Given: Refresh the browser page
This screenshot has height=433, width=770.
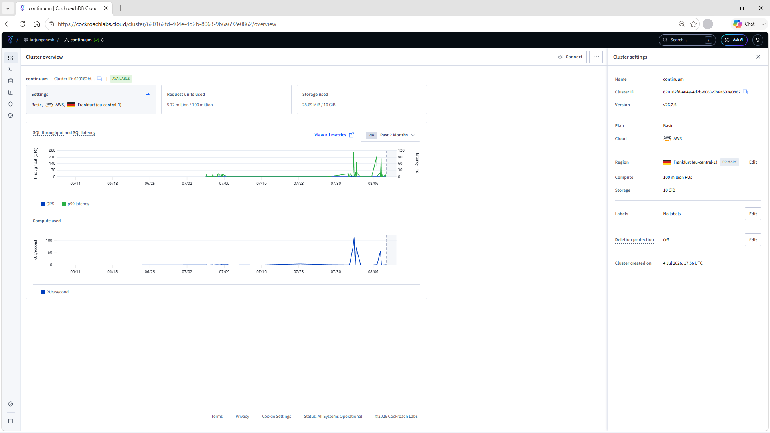Looking at the screenshot, I should [x=22, y=24].
